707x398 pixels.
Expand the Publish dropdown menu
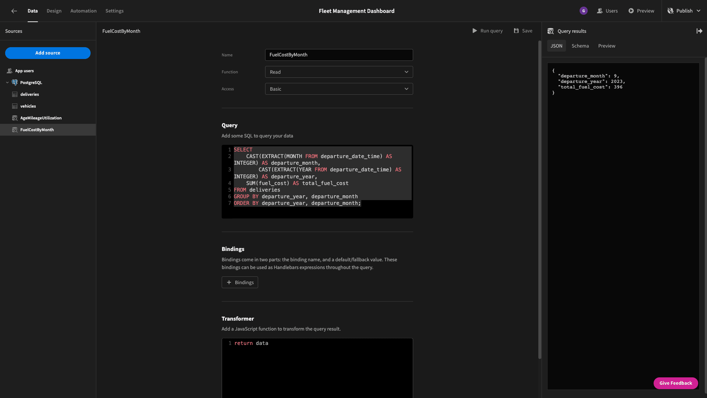click(x=698, y=11)
